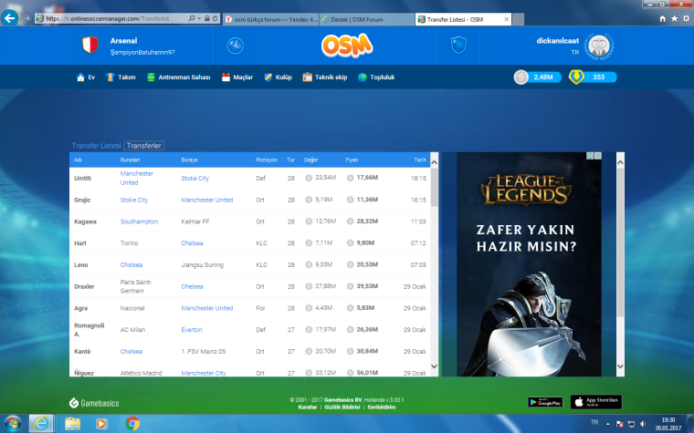
Task: Click the Everton link in Romagnoli row
Action: point(192,330)
